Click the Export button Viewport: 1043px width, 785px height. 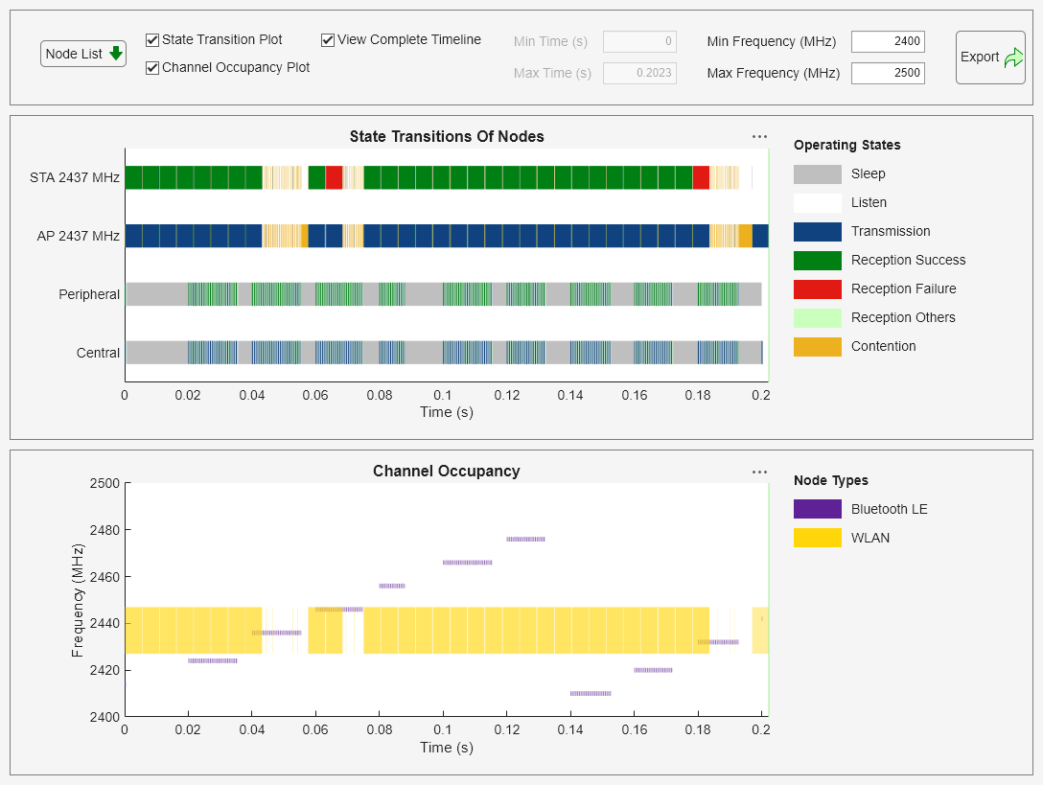tap(990, 58)
